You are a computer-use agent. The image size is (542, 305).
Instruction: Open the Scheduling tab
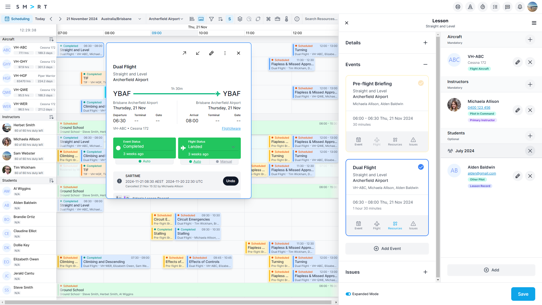pos(17,19)
